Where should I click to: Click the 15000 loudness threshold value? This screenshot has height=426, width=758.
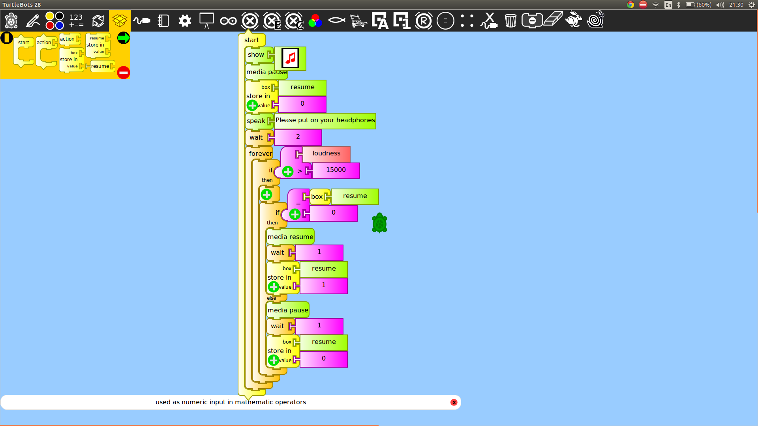pyautogui.click(x=336, y=170)
